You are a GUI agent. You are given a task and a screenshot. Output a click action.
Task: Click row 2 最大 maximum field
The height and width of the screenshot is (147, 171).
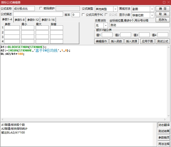(x=42, y=32)
